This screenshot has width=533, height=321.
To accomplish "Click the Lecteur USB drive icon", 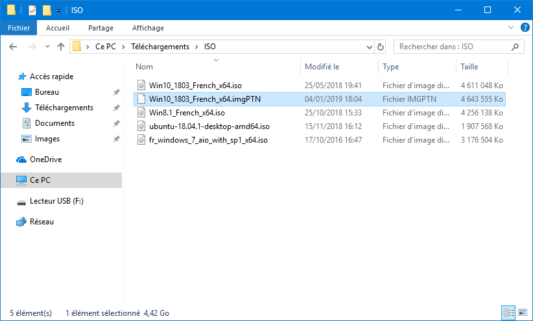I will (x=21, y=203).
